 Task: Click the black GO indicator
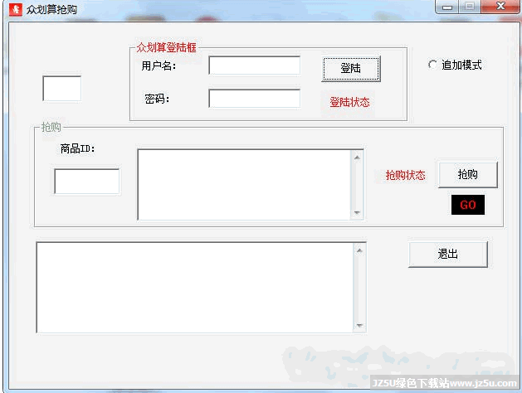tap(467, 205)
